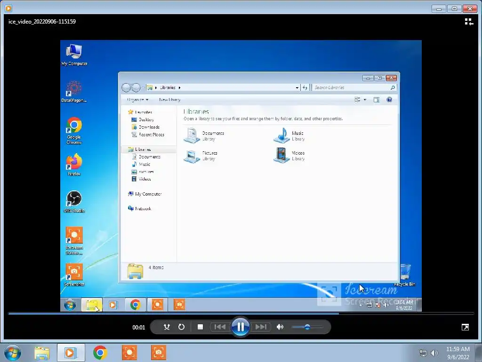
Task: Click the Google Chrome desktop icon in video
Action: click(x=74, y=131)
